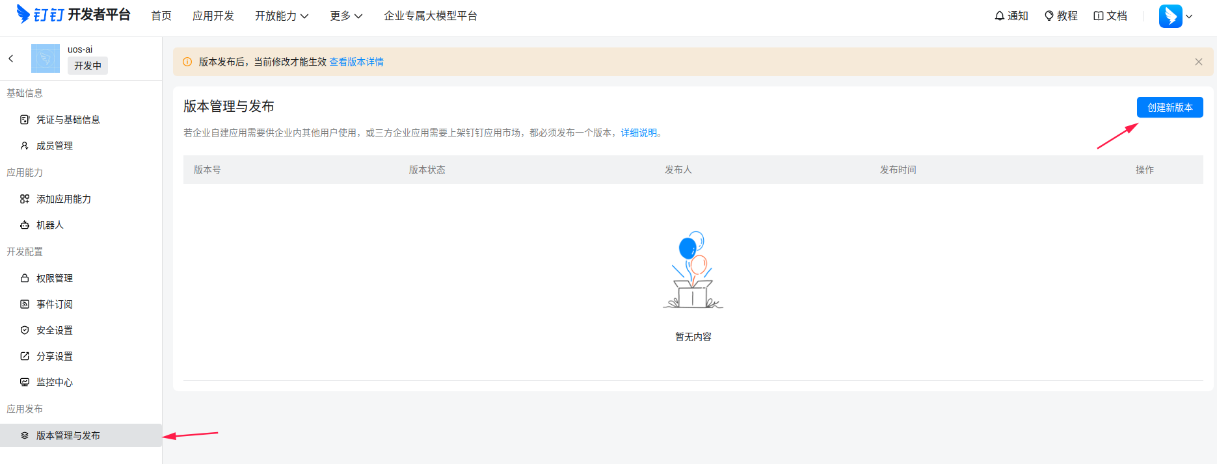Click the 凭证与基础信息 sidebar icon
This screenshot has width=1217, height=464.
click(x=25, y=120)
